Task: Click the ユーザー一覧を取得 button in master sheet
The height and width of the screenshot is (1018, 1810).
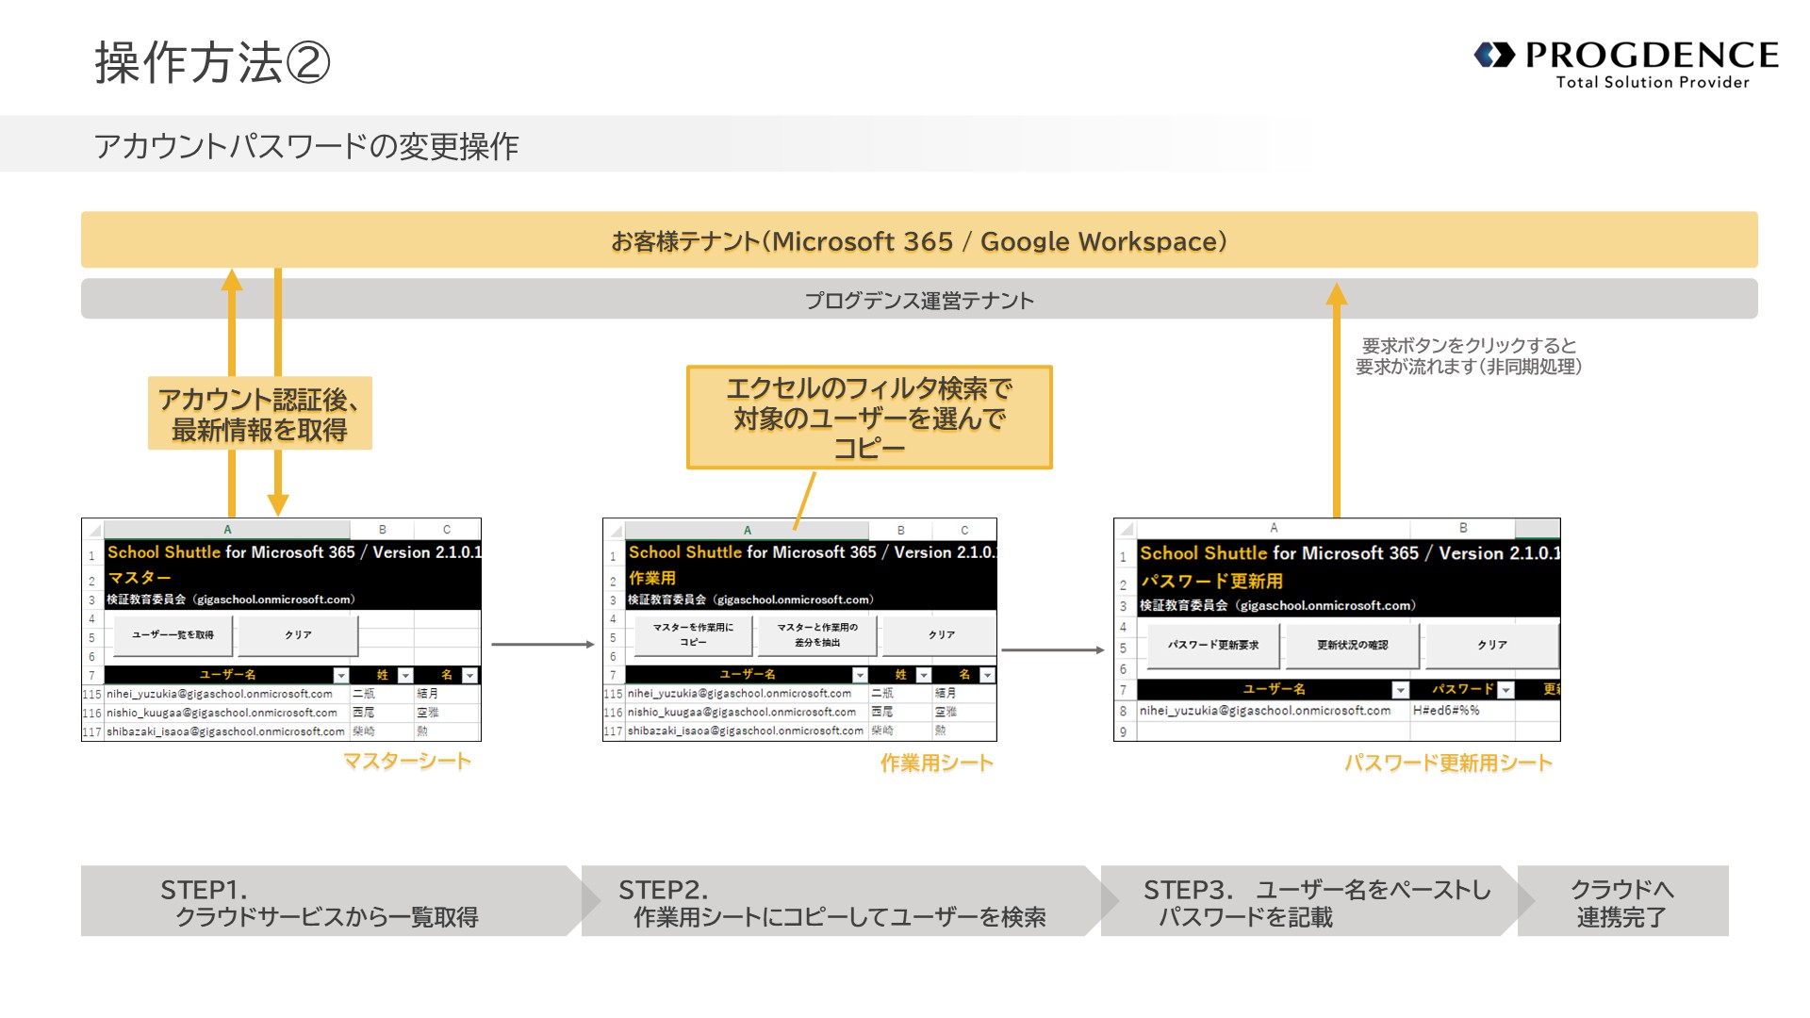Action: coord(173,635)
